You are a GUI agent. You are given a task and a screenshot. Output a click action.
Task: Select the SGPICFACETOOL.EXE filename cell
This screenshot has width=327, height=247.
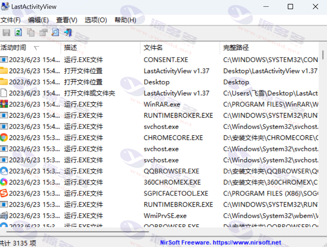click(x=176, y=193)
